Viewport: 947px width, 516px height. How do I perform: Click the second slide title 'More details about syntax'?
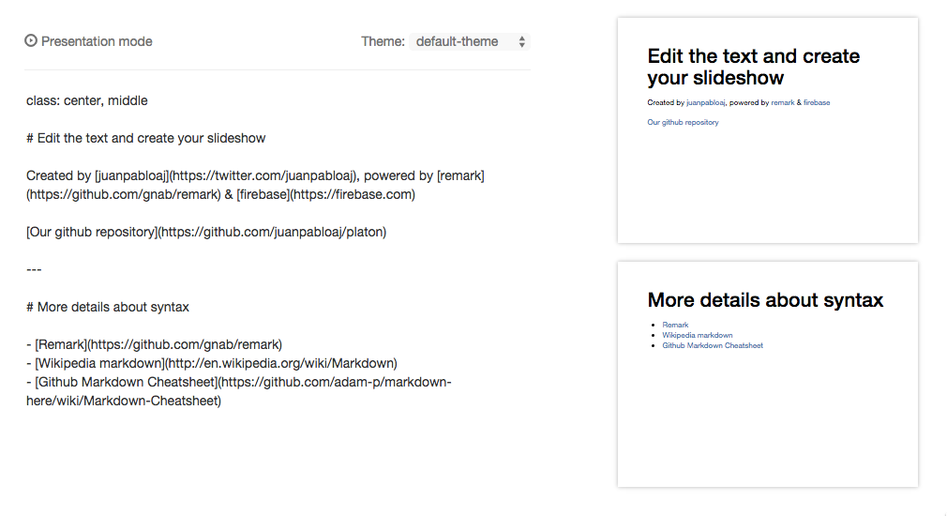click(x=765, y=299)
